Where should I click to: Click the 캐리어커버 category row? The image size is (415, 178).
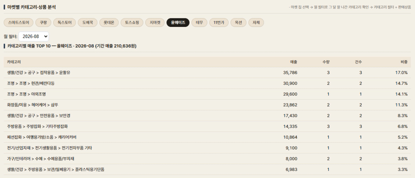(x=207, y=137)
